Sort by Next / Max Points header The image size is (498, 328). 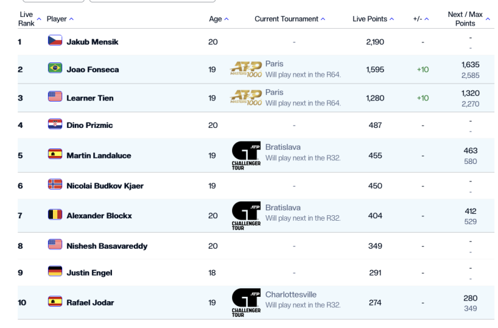pos(468,19)
